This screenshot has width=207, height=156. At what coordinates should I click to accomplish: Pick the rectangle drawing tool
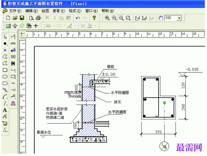click(5, 70)
